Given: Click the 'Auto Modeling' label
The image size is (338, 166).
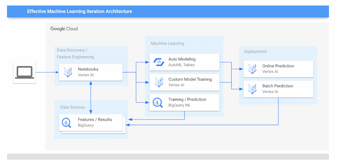Looking at the screenshot, I should pyautogui.click(x=182, y=59).
